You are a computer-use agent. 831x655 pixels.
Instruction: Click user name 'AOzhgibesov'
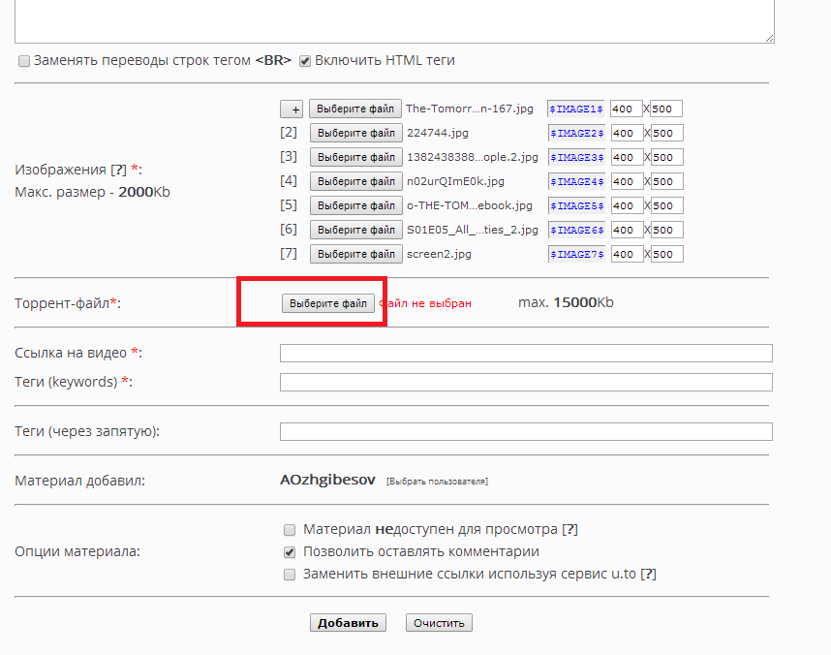pos(327,480)
